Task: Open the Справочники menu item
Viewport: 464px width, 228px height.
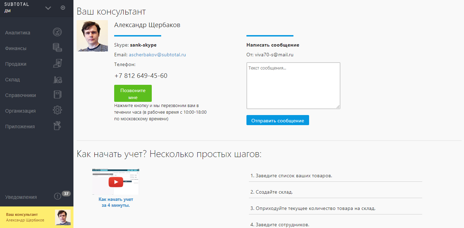Action: [x=21, y=95]
